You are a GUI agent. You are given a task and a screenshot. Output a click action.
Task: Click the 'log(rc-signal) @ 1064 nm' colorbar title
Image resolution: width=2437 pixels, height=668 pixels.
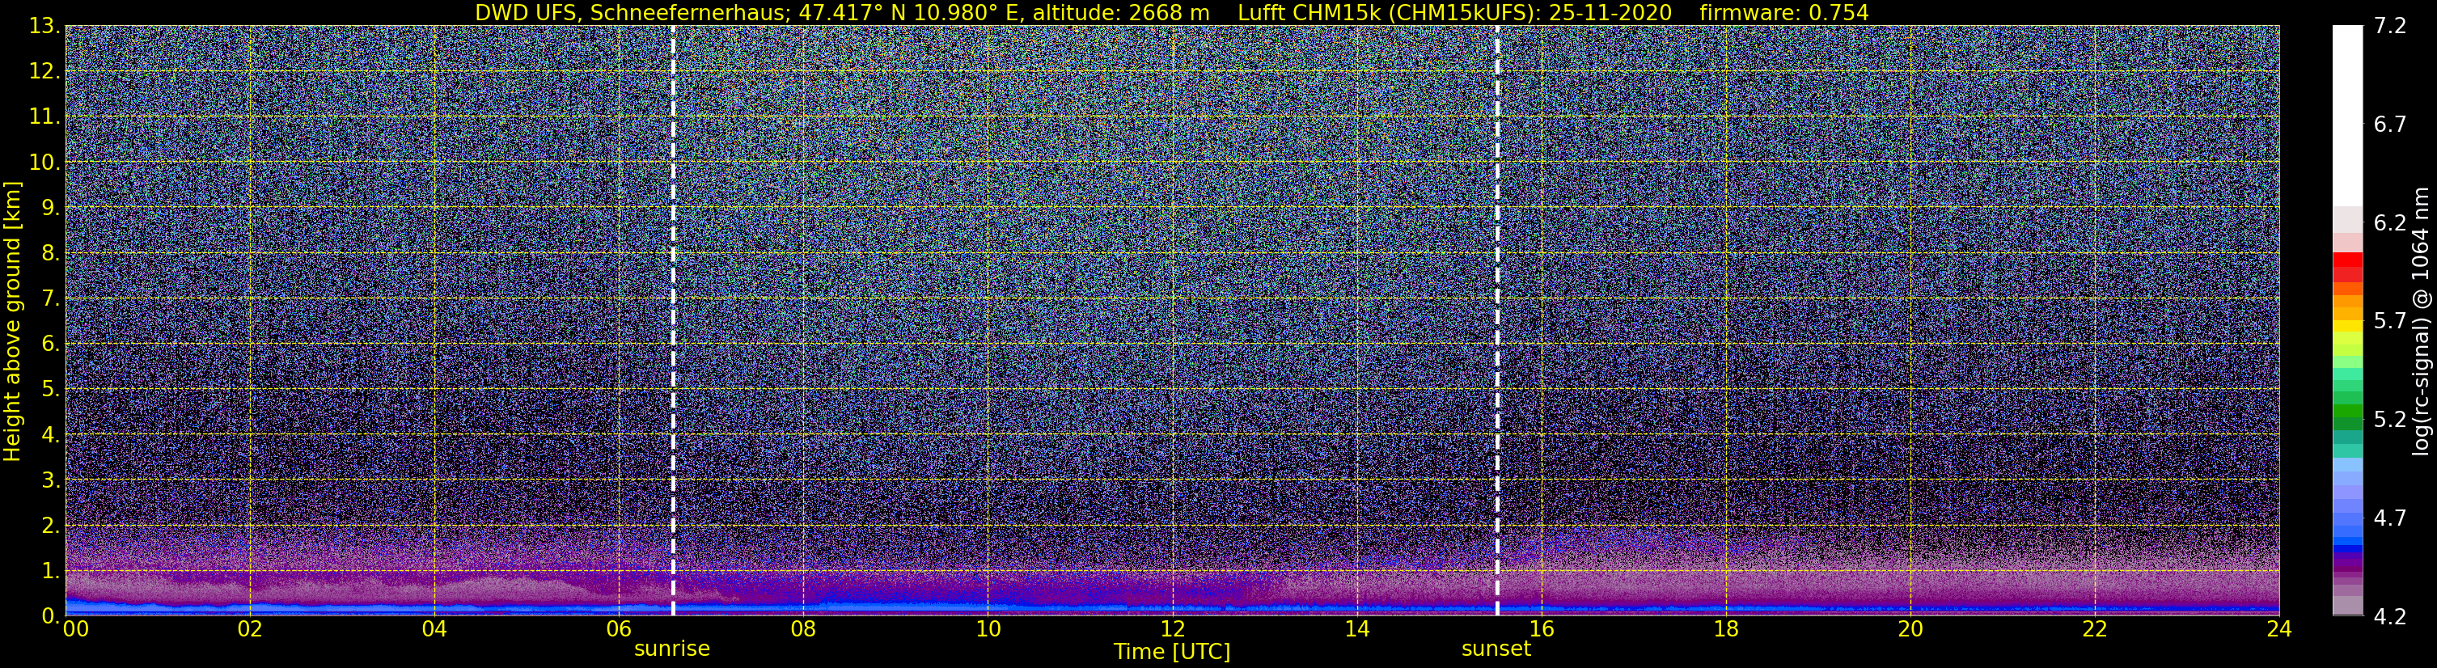click(x=2422, y=321)
